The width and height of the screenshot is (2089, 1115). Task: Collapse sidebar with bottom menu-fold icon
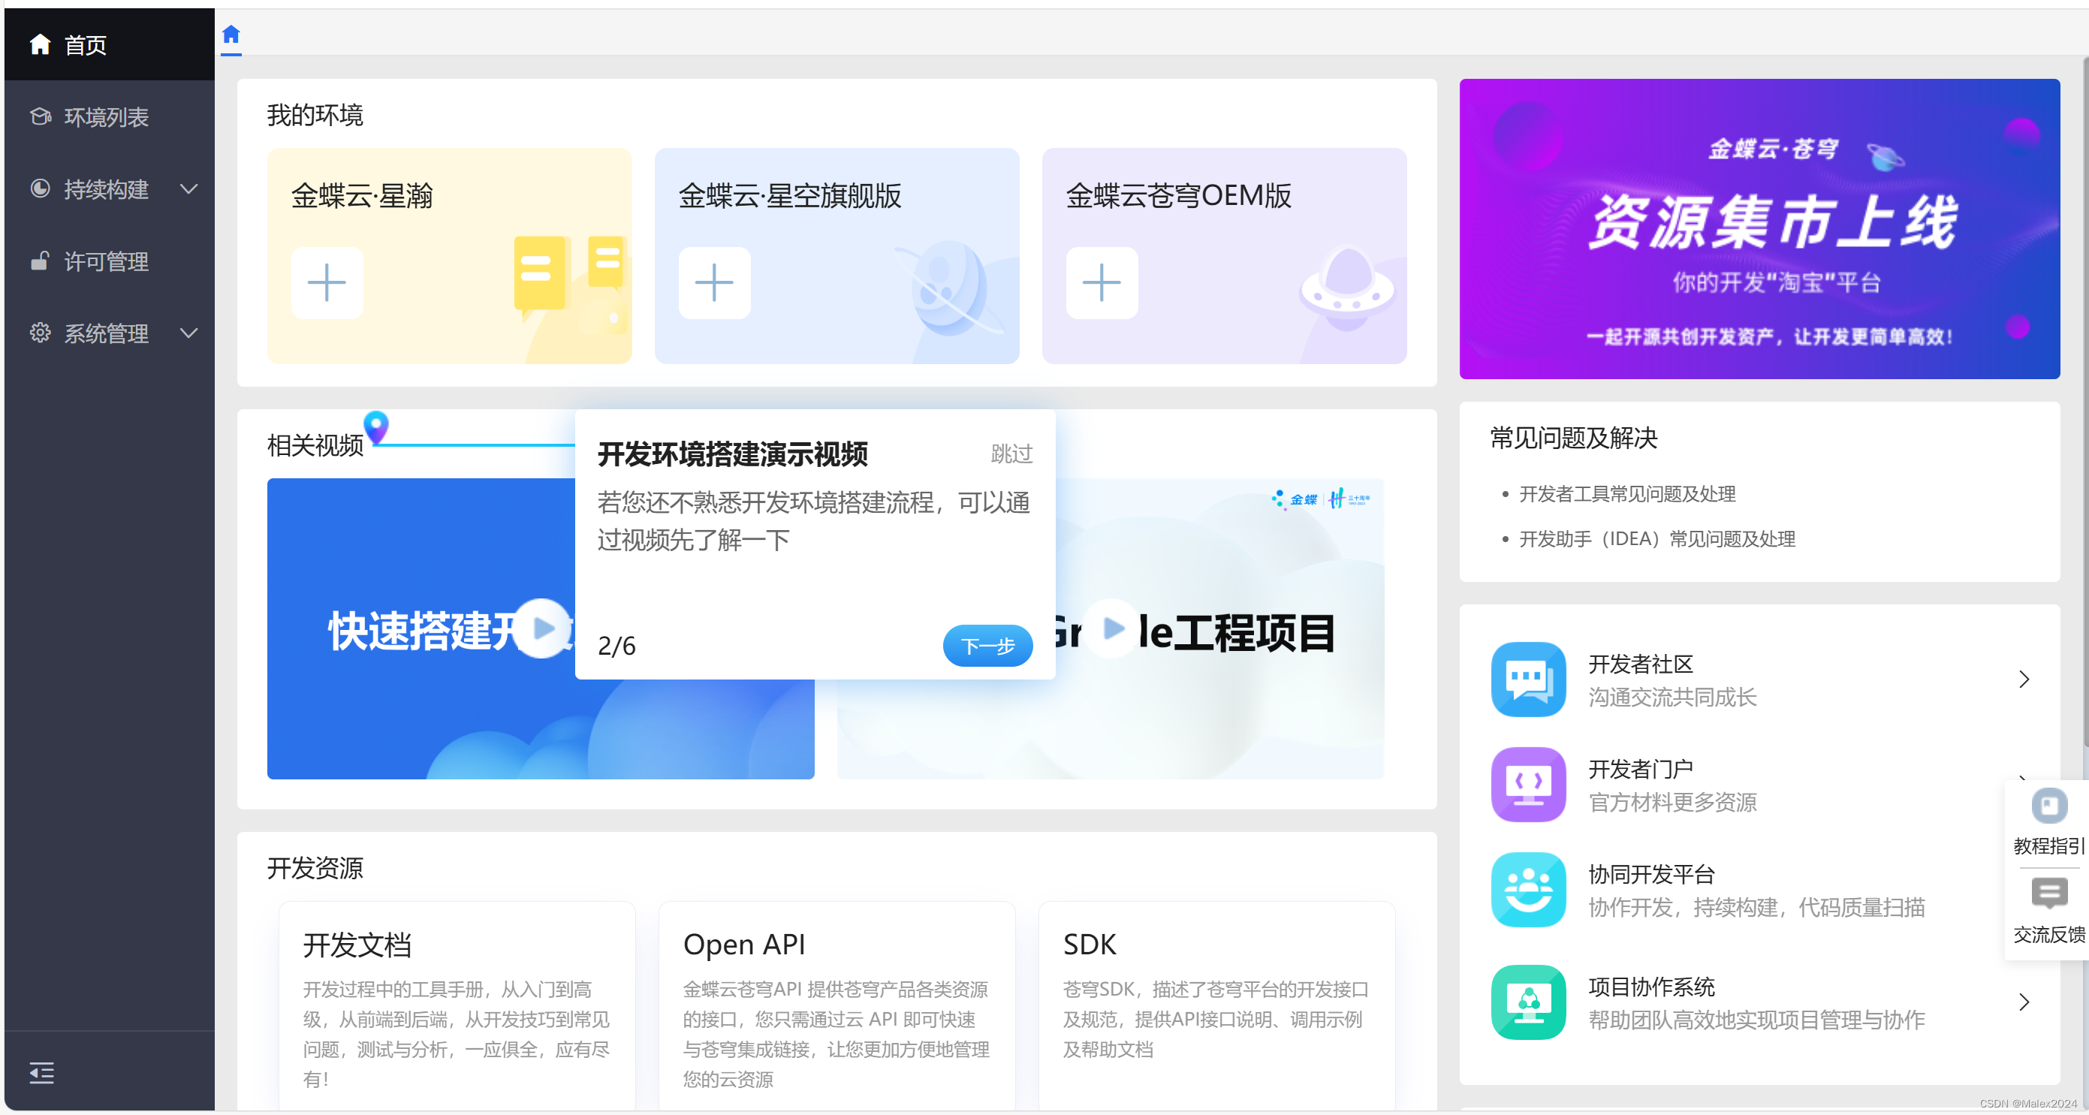pos(41,1073)
